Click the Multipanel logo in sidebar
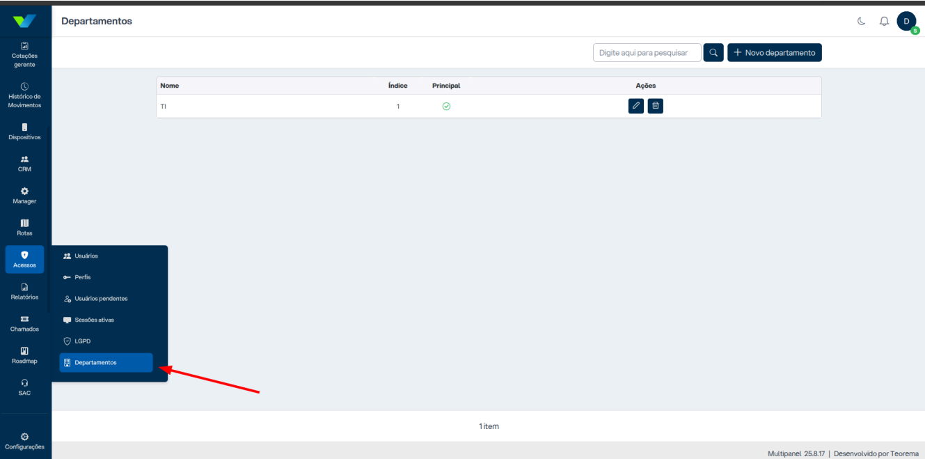925x459 pixels. point(24,22)
